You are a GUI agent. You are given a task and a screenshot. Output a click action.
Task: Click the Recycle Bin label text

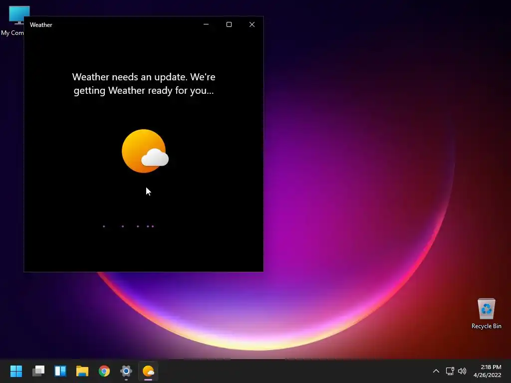point(486,326)
